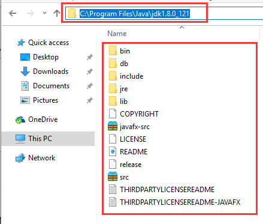Click the db folder icon

(x=113, y=63)
